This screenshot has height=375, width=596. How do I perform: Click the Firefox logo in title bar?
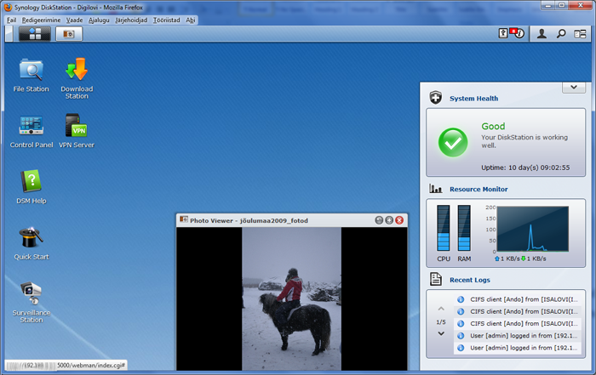click(8, 7)
